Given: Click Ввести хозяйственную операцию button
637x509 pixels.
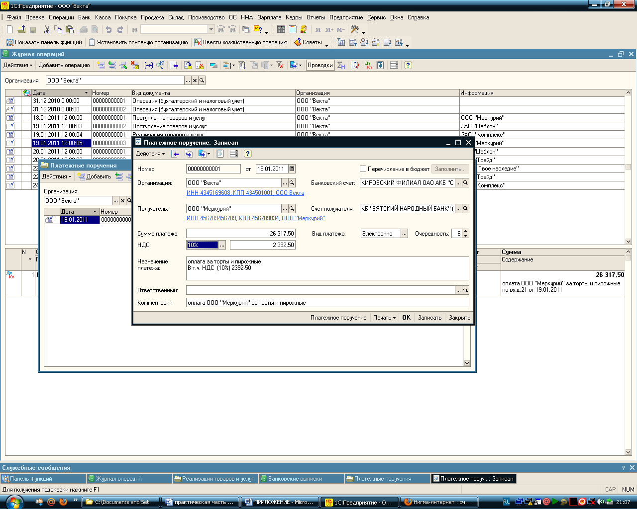Looking at the screenshot, I should click(241, 42).
